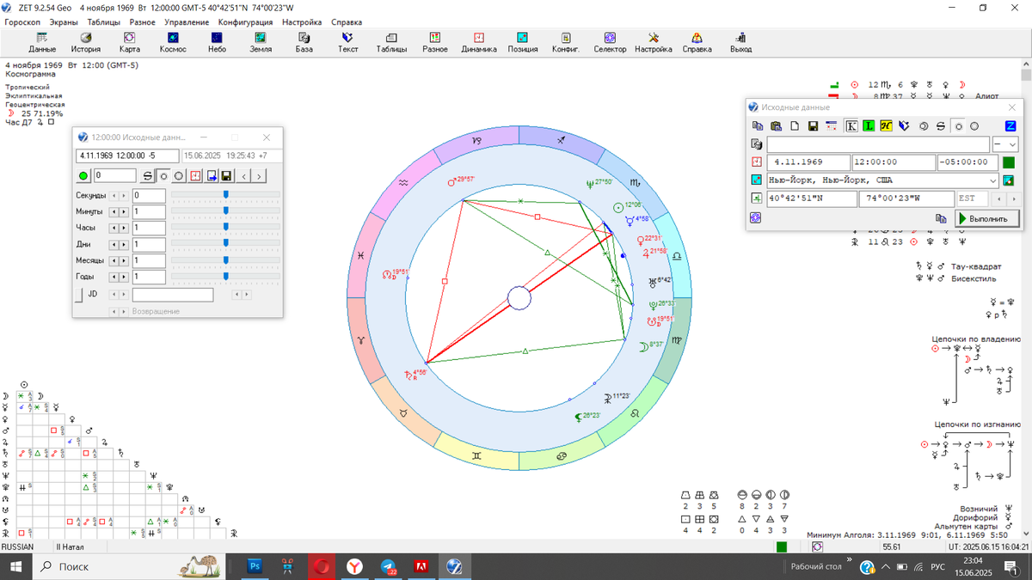Open the Позиция toolbar icon
The image size is (1032, 580).
click(522, 43)
